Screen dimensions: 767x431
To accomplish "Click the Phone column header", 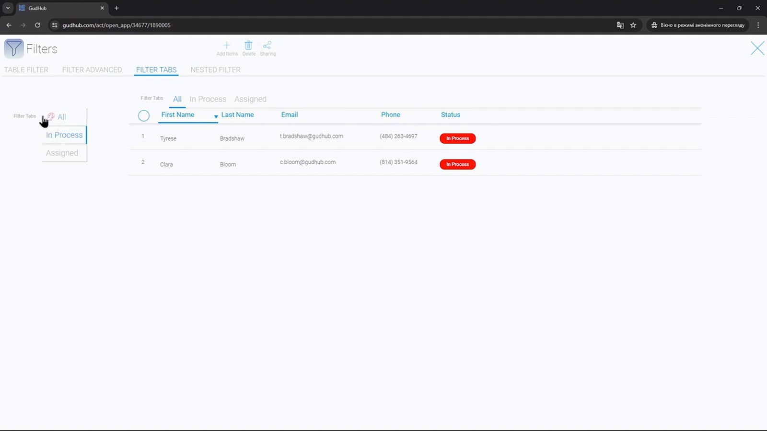I will pos(391,114).
